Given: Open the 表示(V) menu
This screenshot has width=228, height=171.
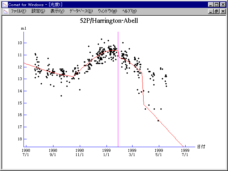Looking at the screenshot, I should 57,11.
